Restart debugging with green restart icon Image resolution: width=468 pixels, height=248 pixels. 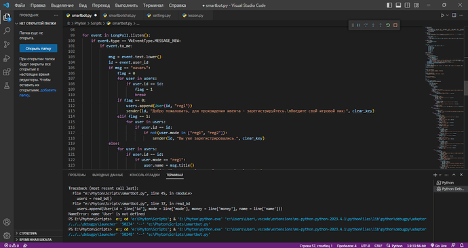coord(388,25)
